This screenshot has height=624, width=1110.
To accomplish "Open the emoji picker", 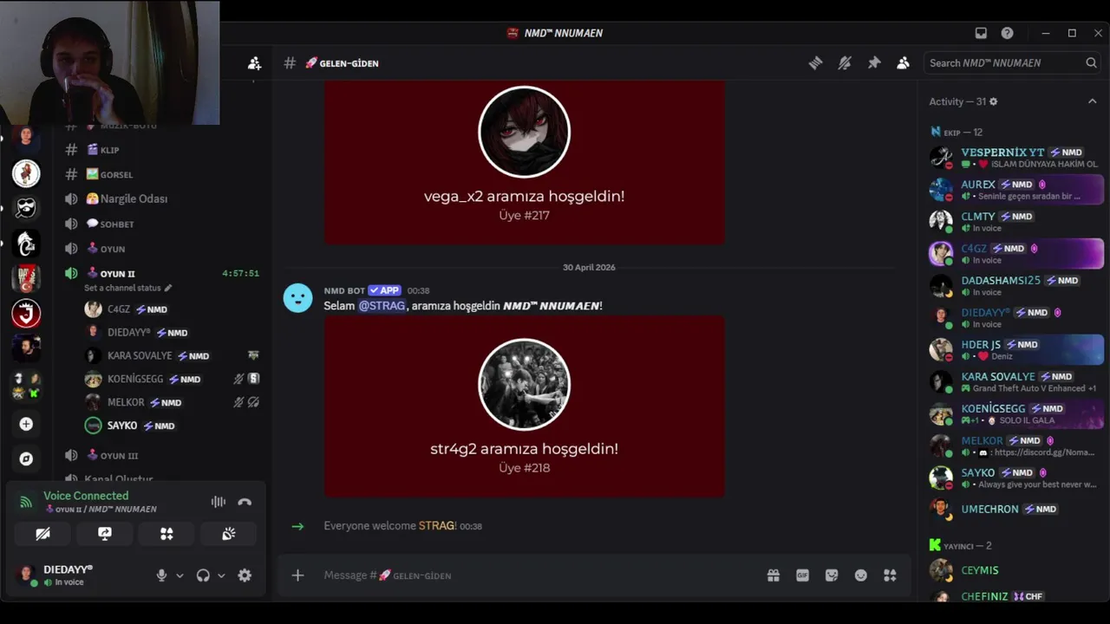I will click(x=860, y=575).
